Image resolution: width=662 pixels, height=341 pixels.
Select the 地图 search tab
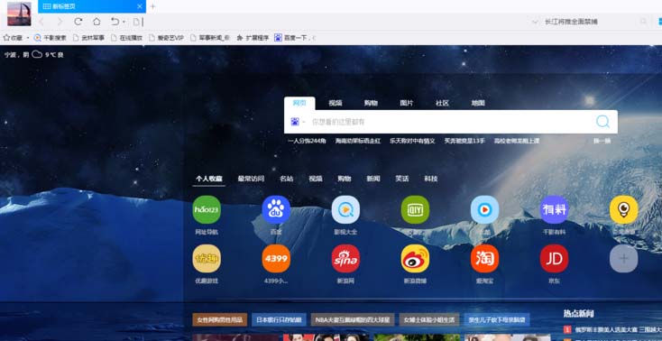tap(478, 103)
